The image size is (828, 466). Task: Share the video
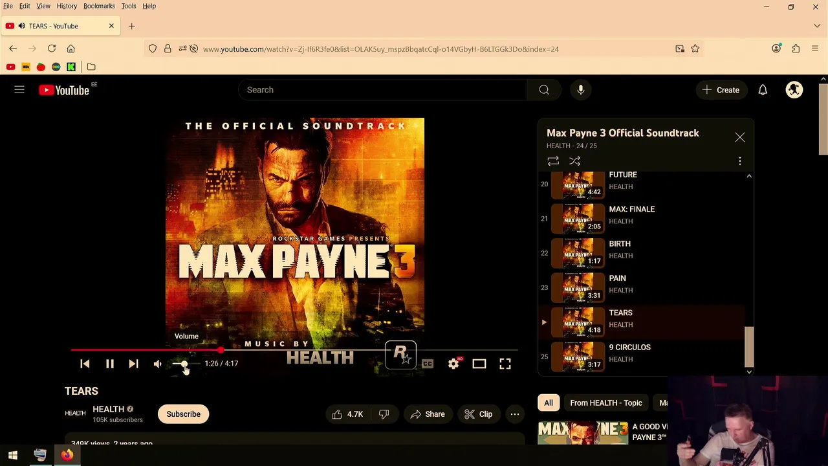point(427,414)
